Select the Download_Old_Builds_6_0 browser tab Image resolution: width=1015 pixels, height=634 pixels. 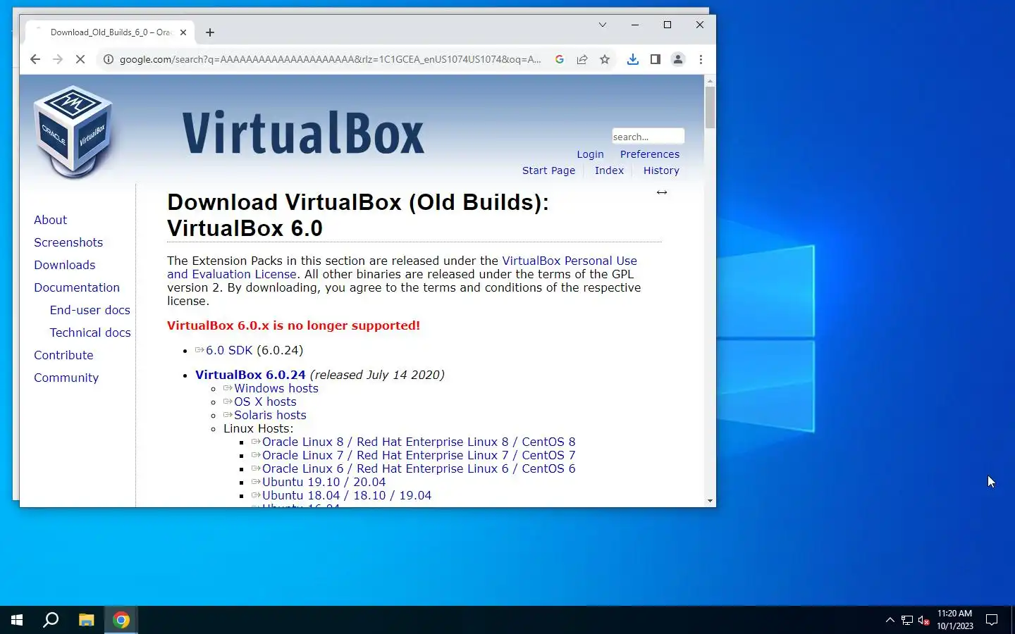tap(111, 32)
